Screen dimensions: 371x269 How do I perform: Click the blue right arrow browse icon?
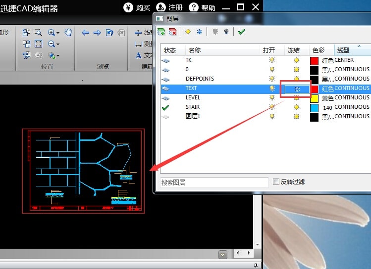pyautogui.click(x=97, y=33)
